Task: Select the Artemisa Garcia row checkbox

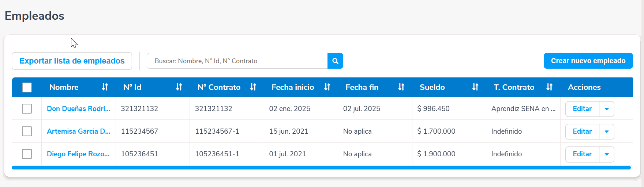Action: 27,131
